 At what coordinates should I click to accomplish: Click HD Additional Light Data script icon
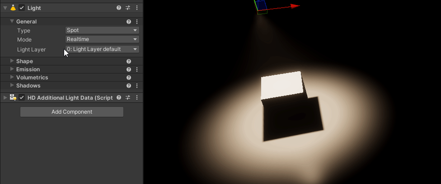click(13, 97)
